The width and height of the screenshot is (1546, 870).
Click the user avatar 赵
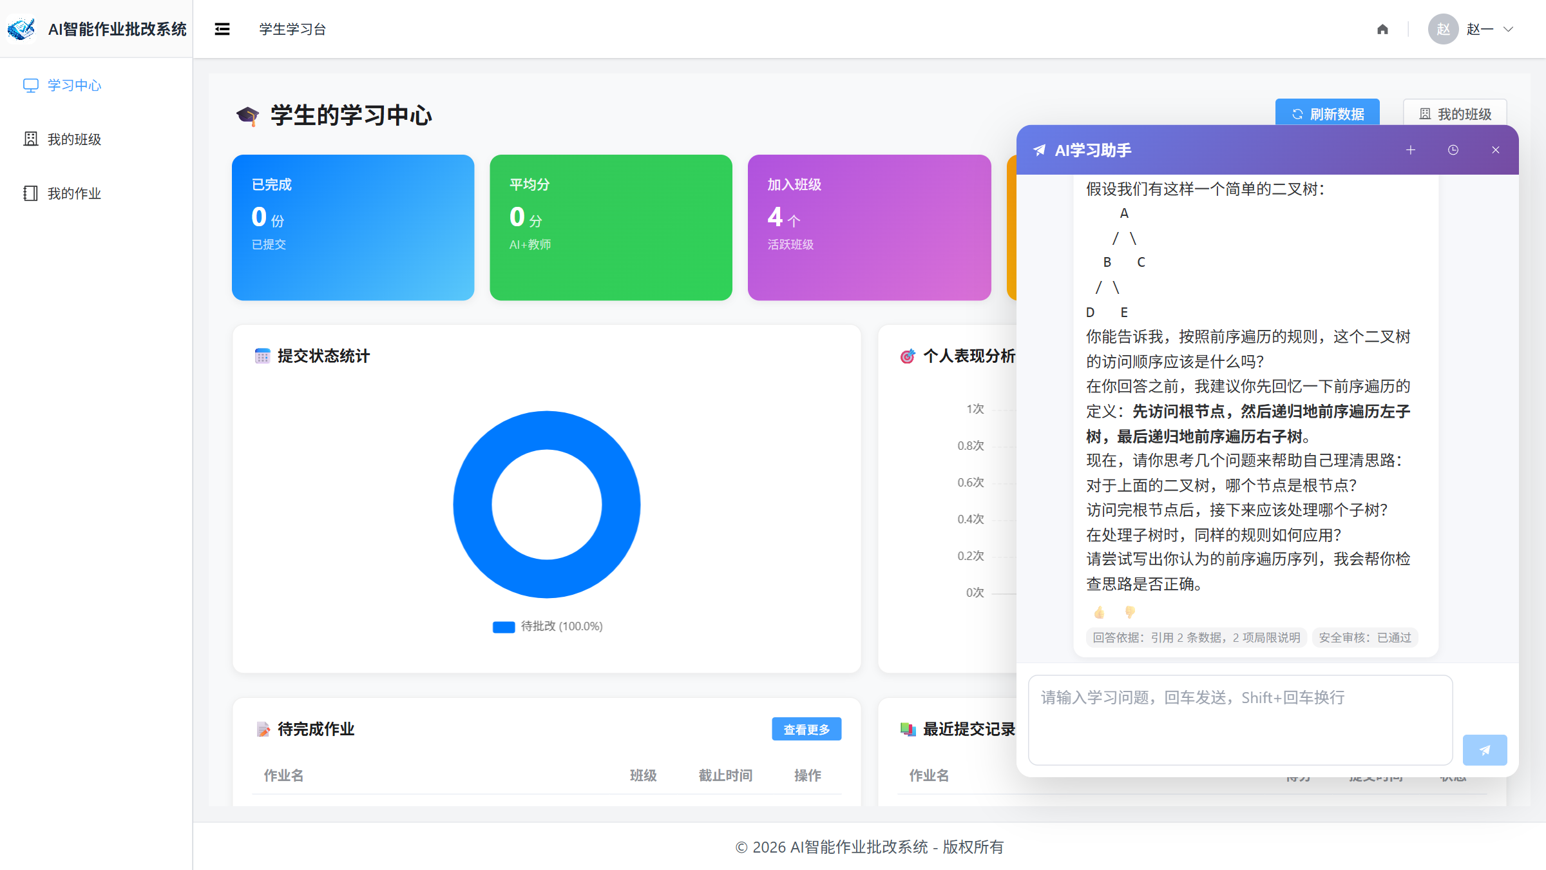(1443, 29)
